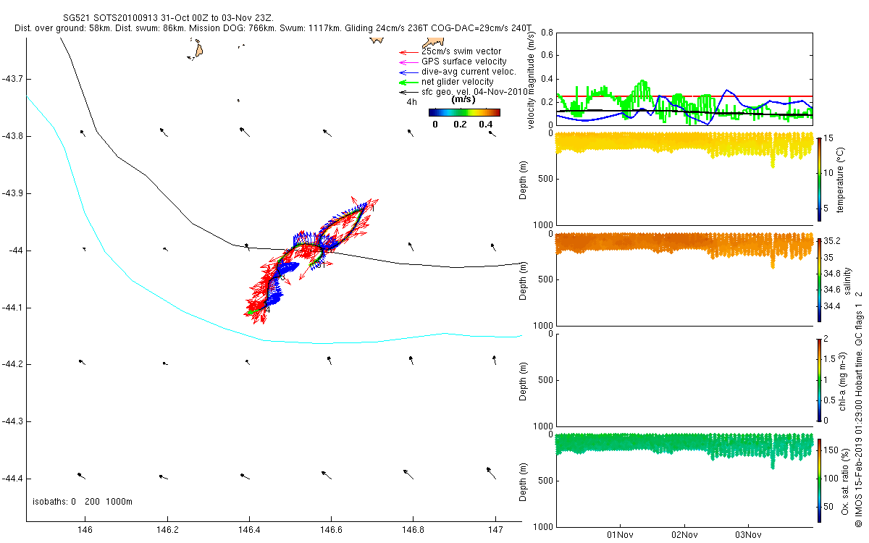
Task: Click the empty chl-a depth panel
Action: click(684, 379)
